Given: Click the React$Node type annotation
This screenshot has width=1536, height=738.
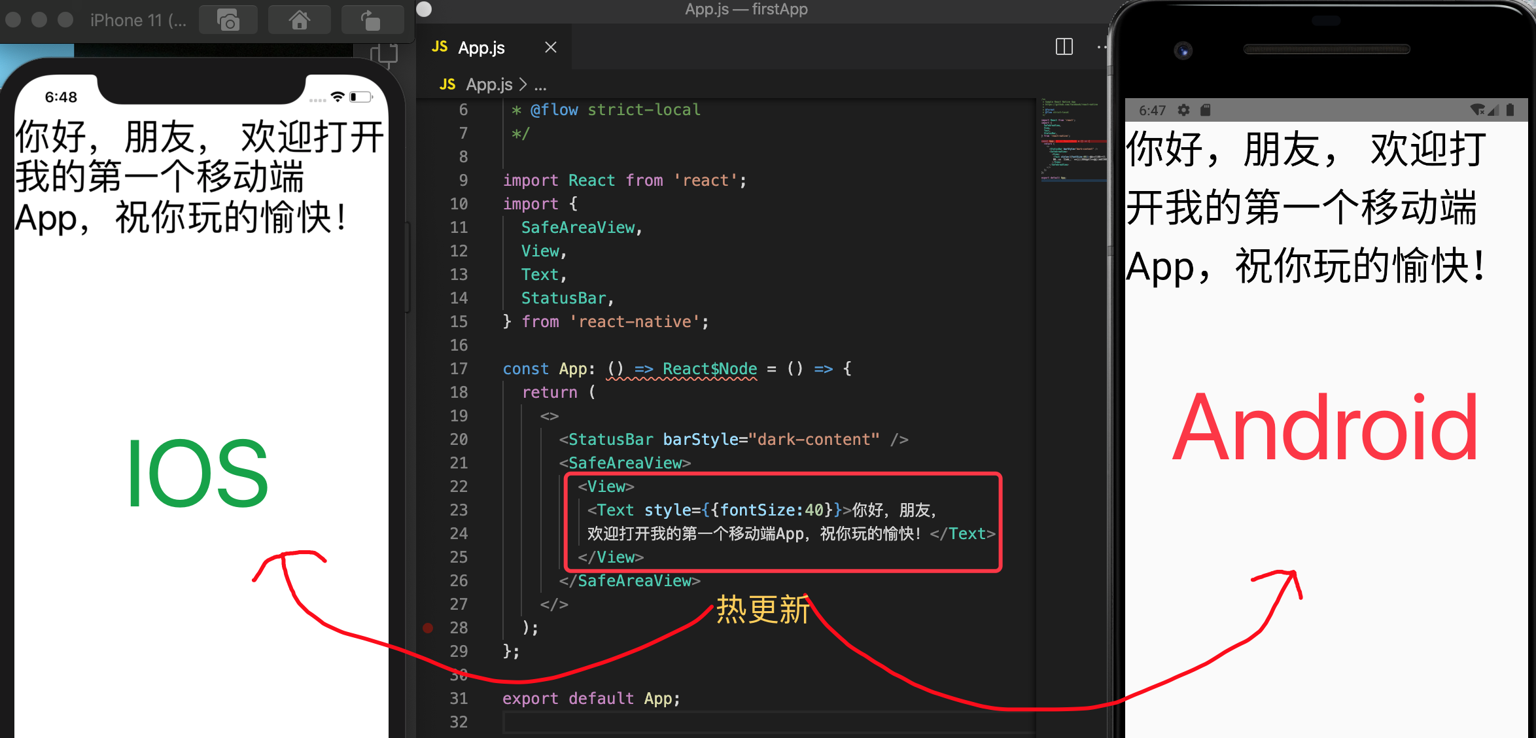Looking at the screenshot, I should tap(710, 369).
